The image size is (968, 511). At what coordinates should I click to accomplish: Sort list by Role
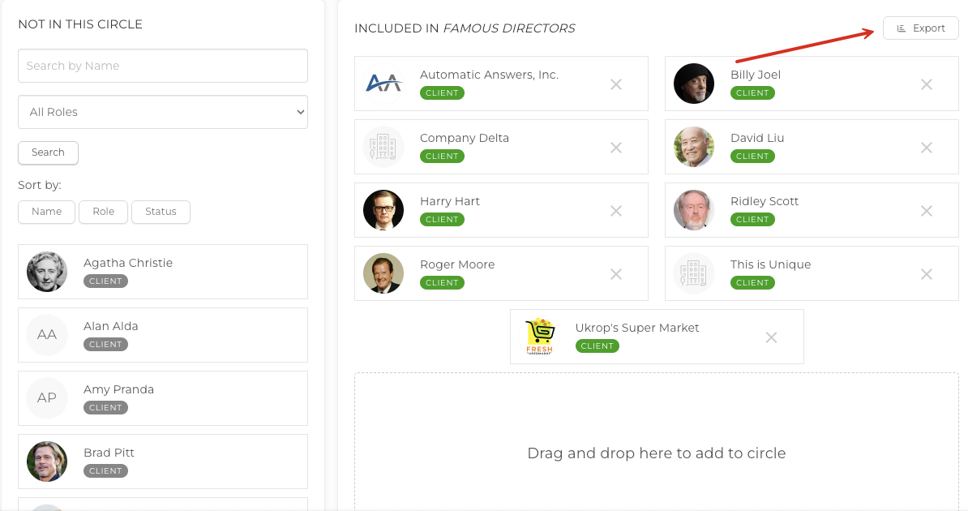(x=103, y=212)
